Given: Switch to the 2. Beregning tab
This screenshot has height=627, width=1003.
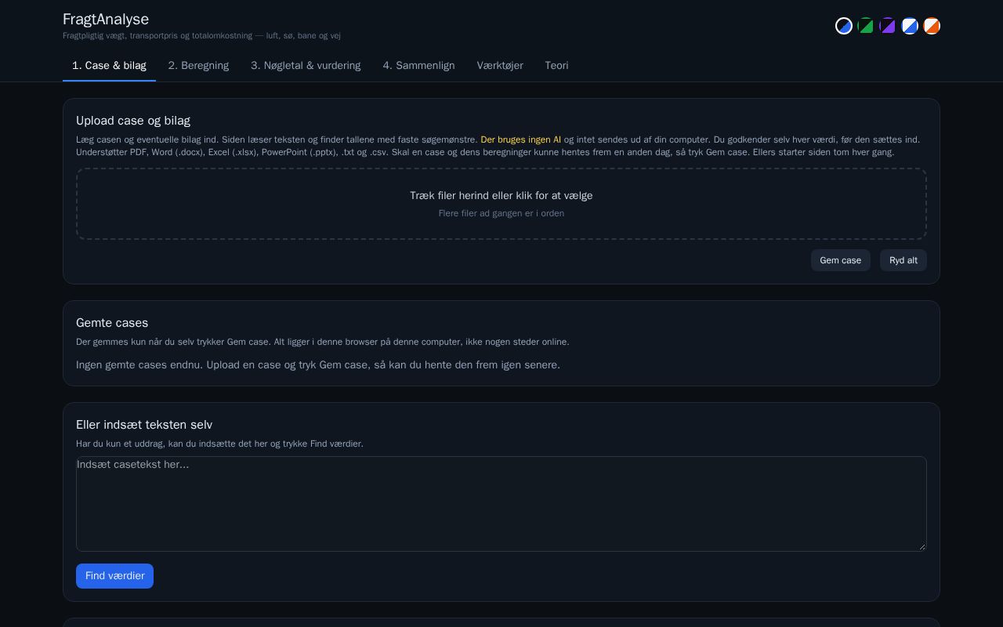Looking at the screenshot, I should click(198, 66).
